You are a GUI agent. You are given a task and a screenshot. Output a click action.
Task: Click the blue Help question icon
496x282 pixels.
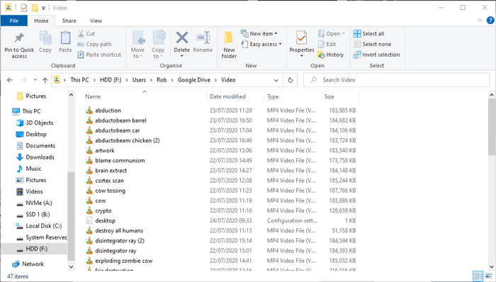[490, 21]
